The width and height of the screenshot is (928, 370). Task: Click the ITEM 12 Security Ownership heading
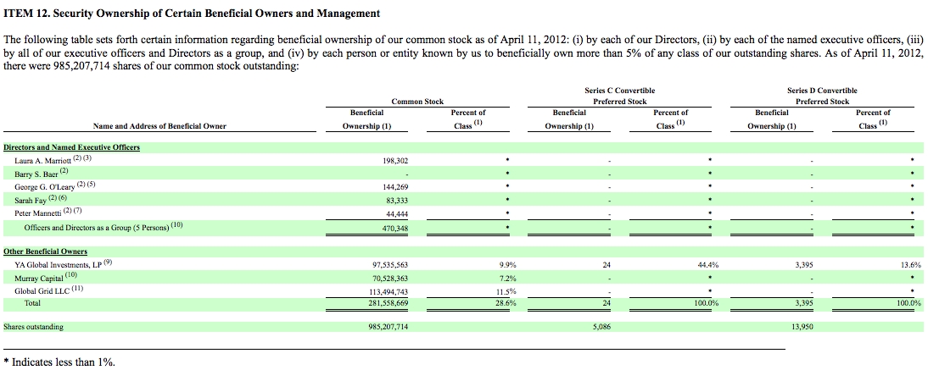pos(192,14)
